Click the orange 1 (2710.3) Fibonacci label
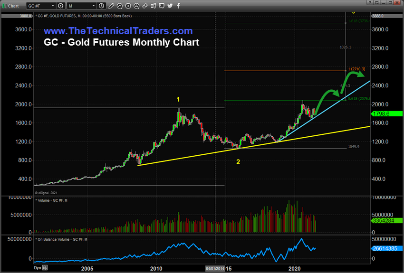Viewport: 404px width, 273px height. (356, 69)
